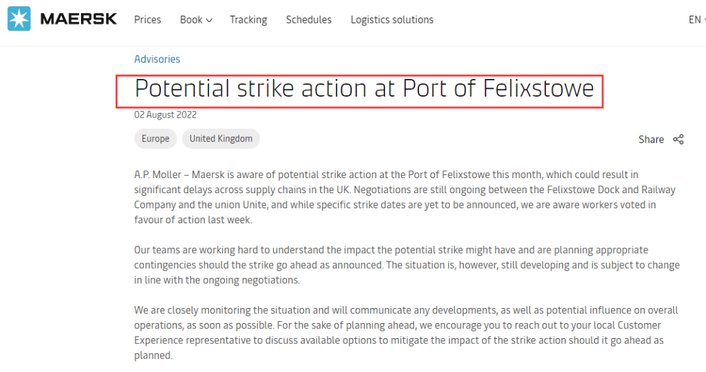Viewport: 706px width, 372px height.
Task: Click the Maersk blue star logo icon
Action: 19,19
